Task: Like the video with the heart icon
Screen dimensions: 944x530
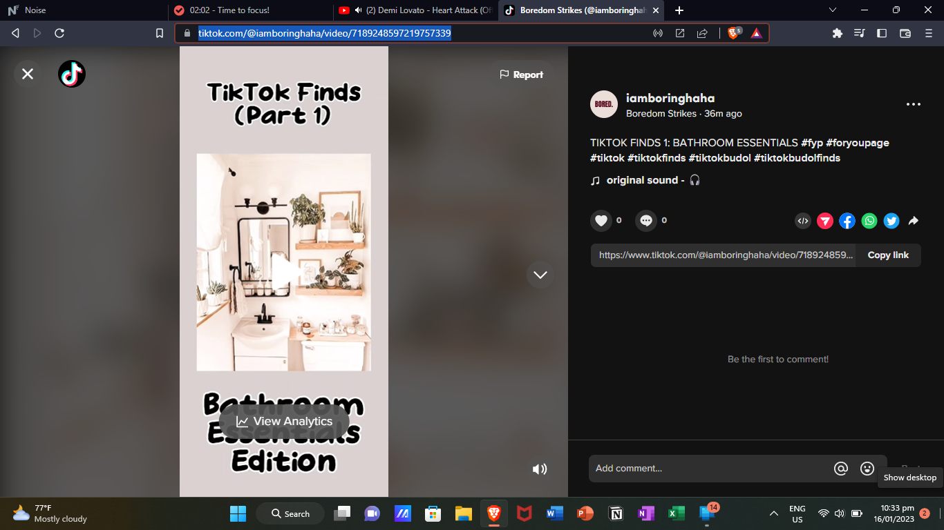Action: (x=601, y=221)
